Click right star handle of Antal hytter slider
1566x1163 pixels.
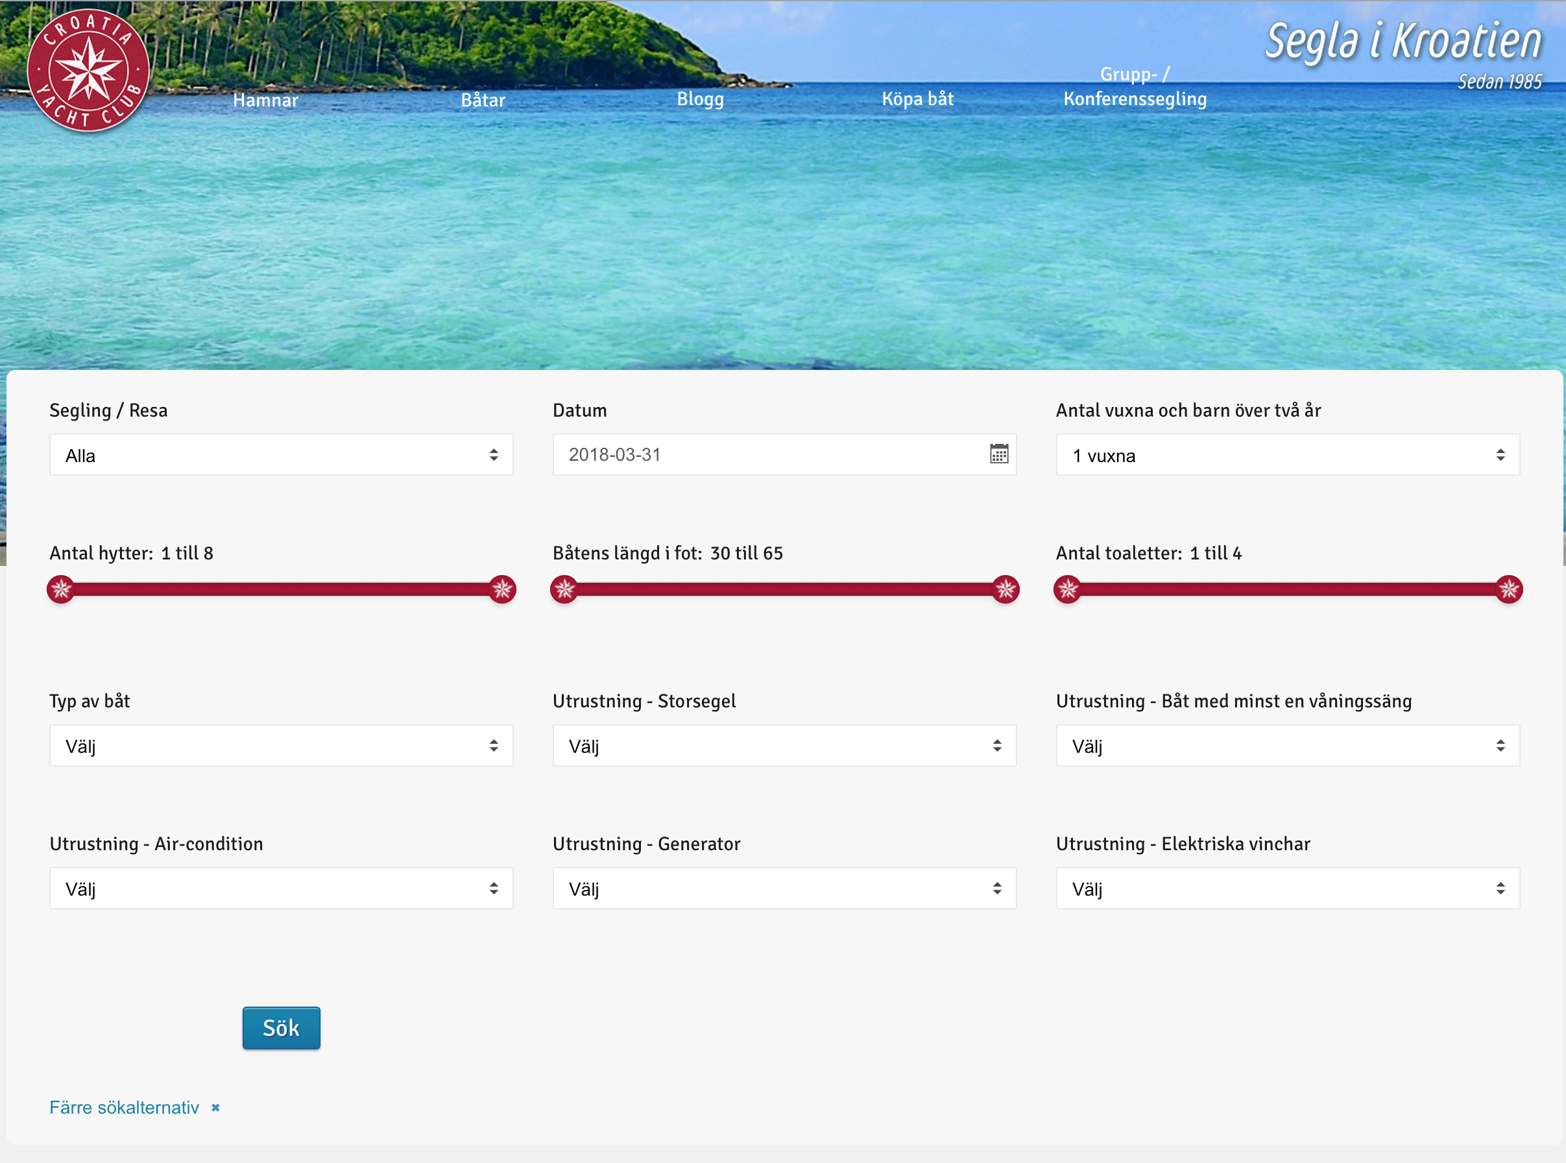501,589
